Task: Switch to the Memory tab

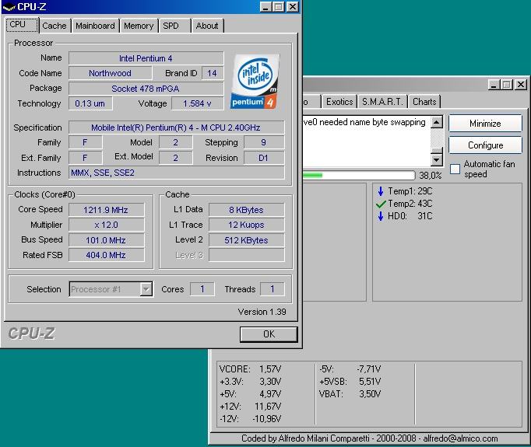Action: pyautogui.click(x=139, y=26)
